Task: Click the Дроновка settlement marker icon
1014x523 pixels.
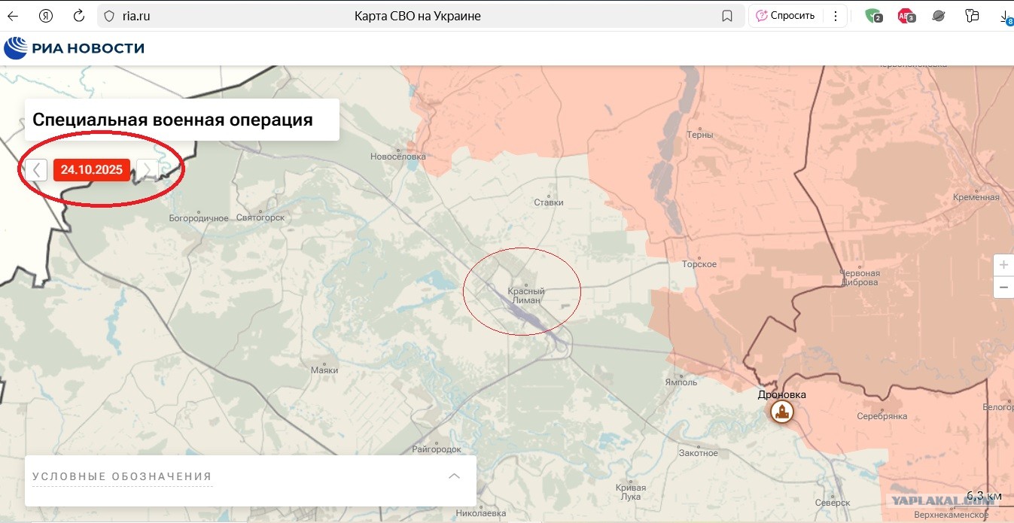Action: pos(782,411)
